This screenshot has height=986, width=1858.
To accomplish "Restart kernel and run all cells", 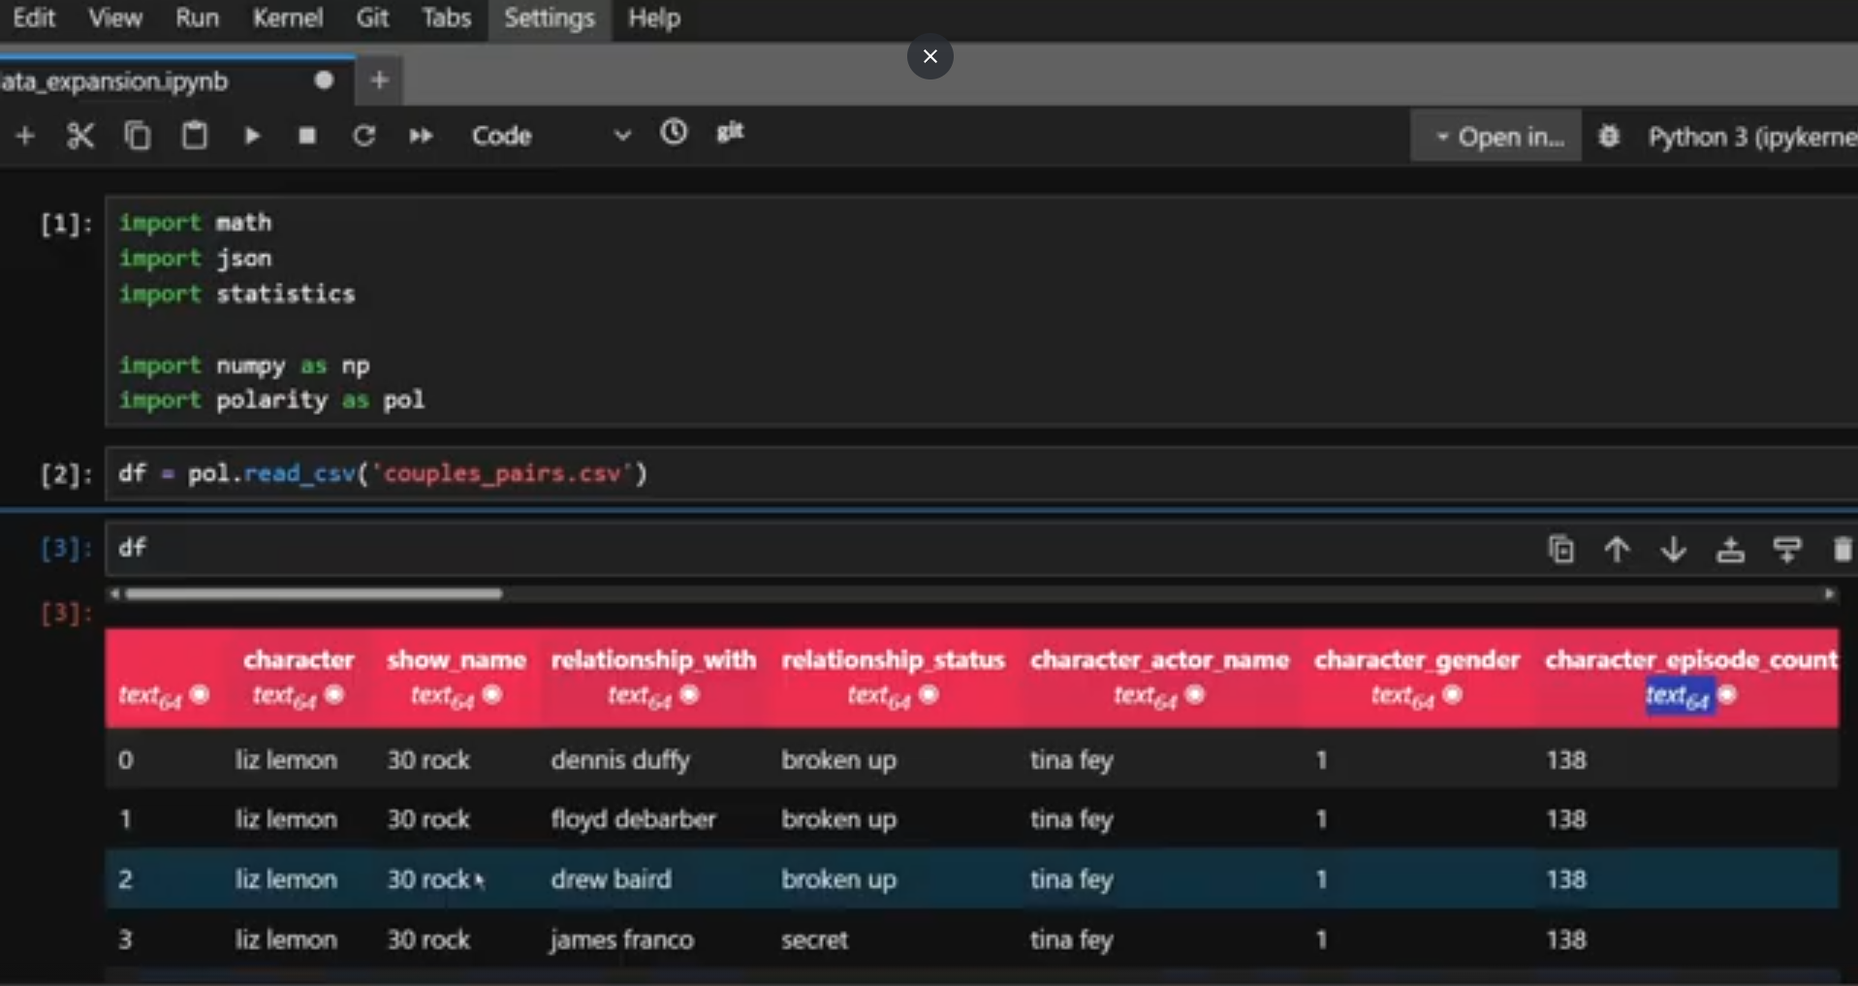I will coord(421,136).
